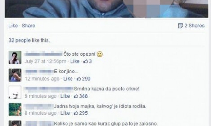
Task: Open the July 27 at 12:56pm timestamp
Action: [45, 61]
